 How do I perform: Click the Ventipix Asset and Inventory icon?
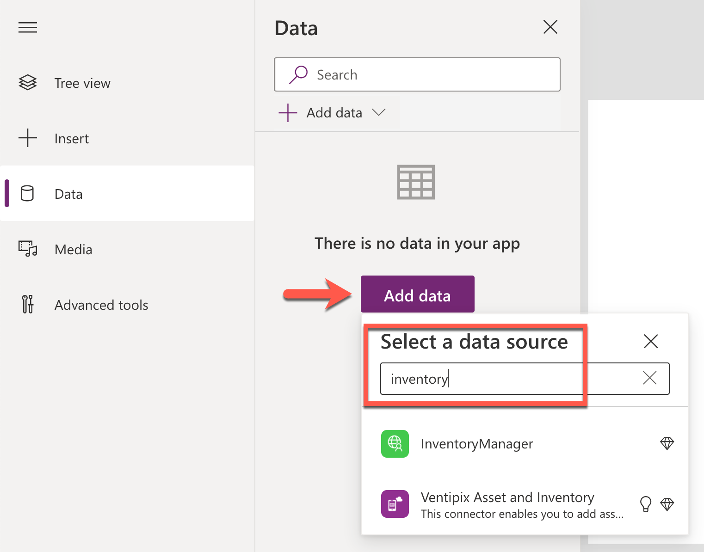(395, 504)
